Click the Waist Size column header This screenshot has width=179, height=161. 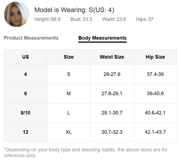pyautogui.click(x=112, y=57)
